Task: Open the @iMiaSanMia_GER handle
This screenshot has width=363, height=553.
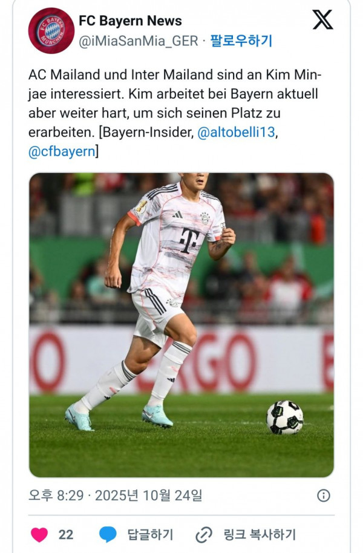Action: click(139, 41)
